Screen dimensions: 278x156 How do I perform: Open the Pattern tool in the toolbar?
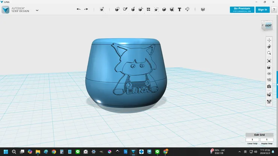pos(148,9)
